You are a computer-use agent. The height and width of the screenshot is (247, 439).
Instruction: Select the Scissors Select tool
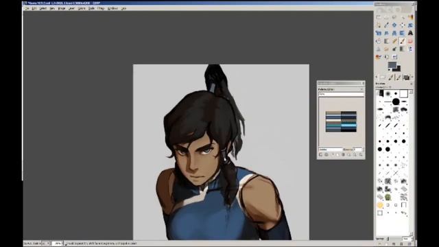[x=379, y=25]
